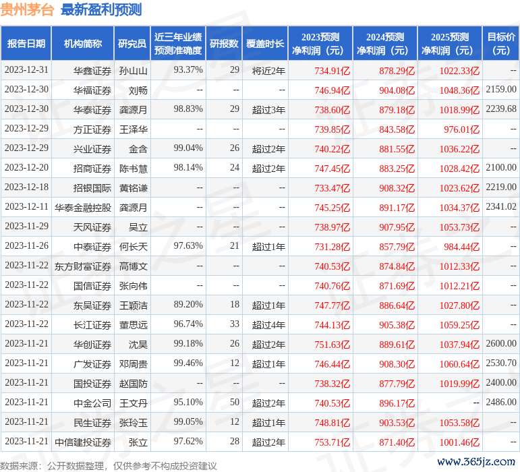Click the 机构简称 column header

(x=83, y=43)
